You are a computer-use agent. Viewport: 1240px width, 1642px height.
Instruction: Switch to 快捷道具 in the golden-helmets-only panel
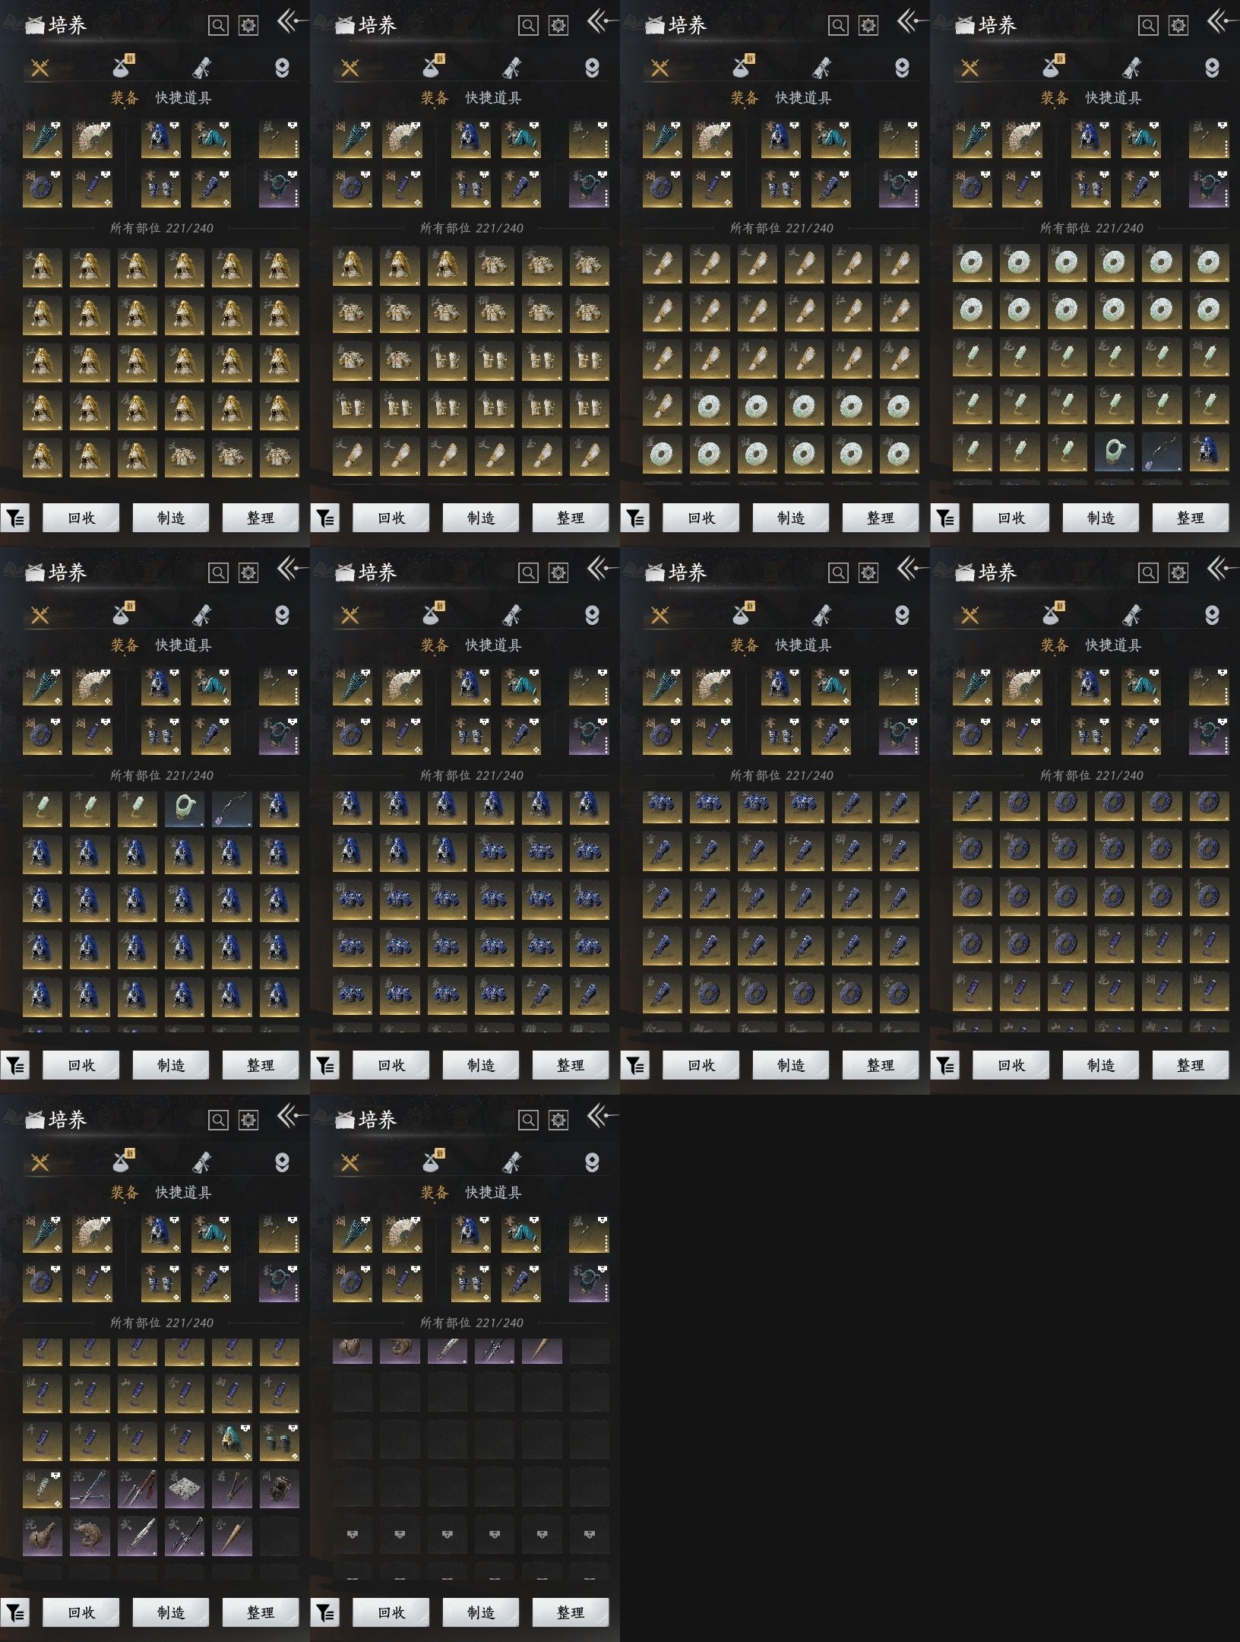tap(183, 98)
